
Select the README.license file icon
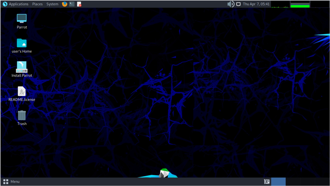[x=22, y=94]
